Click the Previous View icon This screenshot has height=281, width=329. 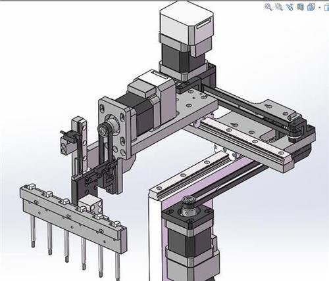click(x=290, y=7)
